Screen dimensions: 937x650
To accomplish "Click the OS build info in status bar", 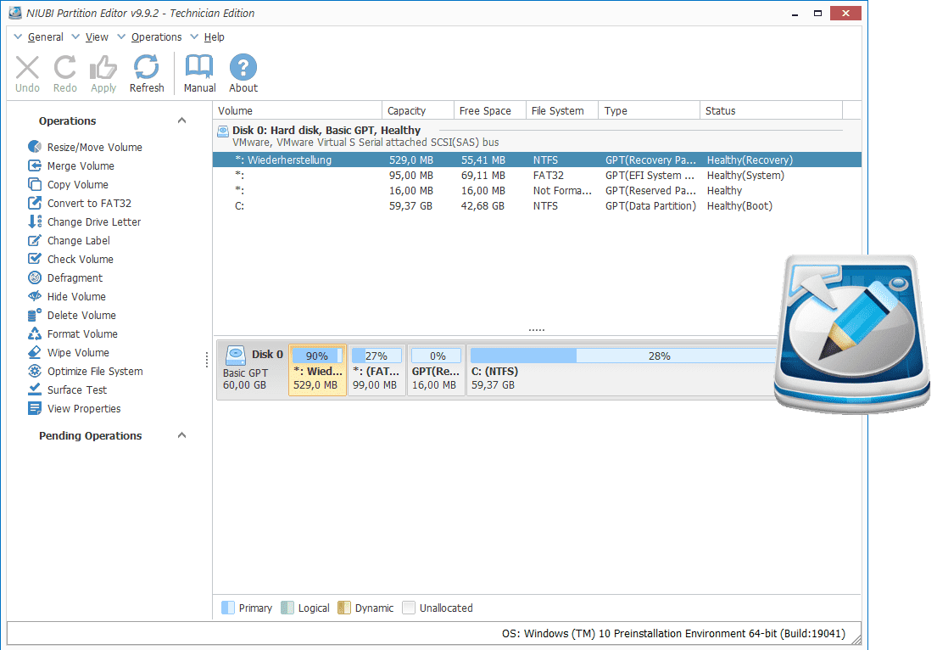I will [673, 633].
